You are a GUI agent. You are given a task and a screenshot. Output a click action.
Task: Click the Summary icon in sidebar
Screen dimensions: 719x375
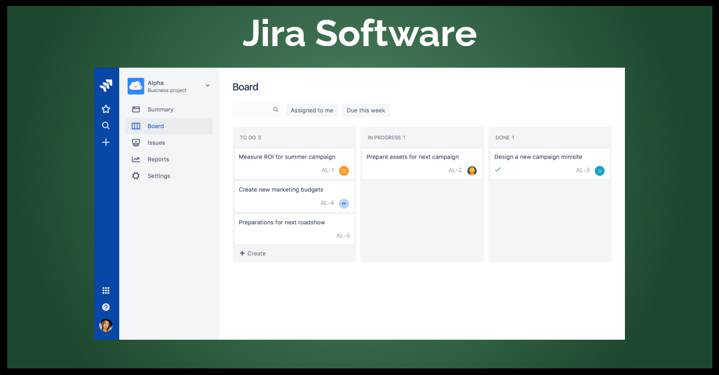click(136, 109)
